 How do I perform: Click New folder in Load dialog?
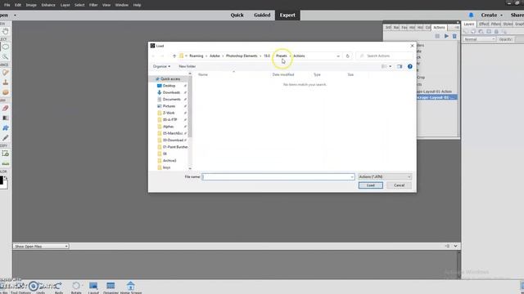point(187,66)
